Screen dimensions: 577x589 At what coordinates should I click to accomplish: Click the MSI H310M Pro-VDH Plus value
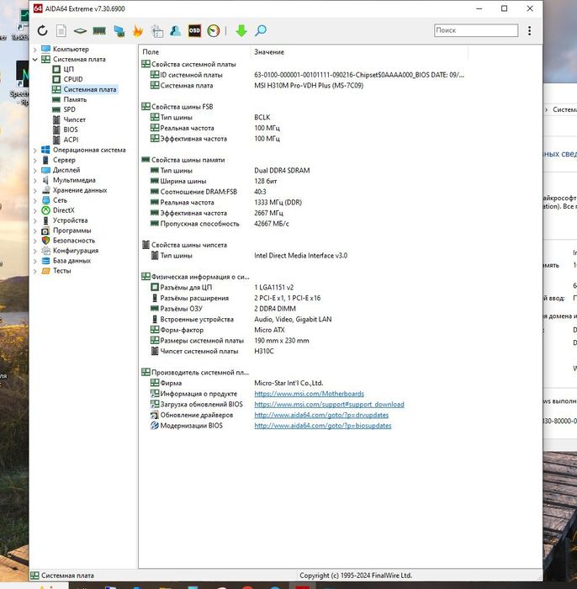click(309, 86)
